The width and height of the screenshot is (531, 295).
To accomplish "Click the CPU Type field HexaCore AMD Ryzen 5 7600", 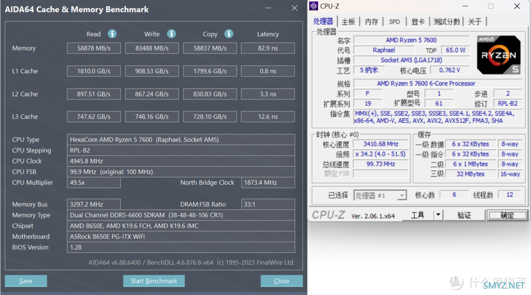I will (x=181, y=140).
